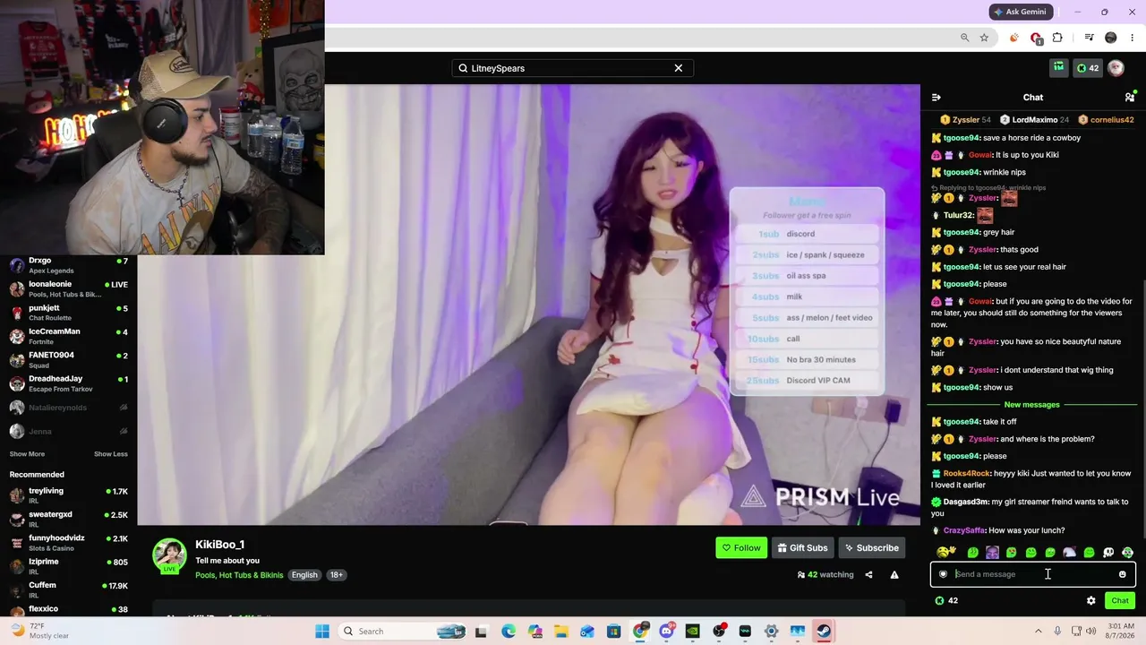Open the Chrome extensions puzzle icon

coord(1057,38)
